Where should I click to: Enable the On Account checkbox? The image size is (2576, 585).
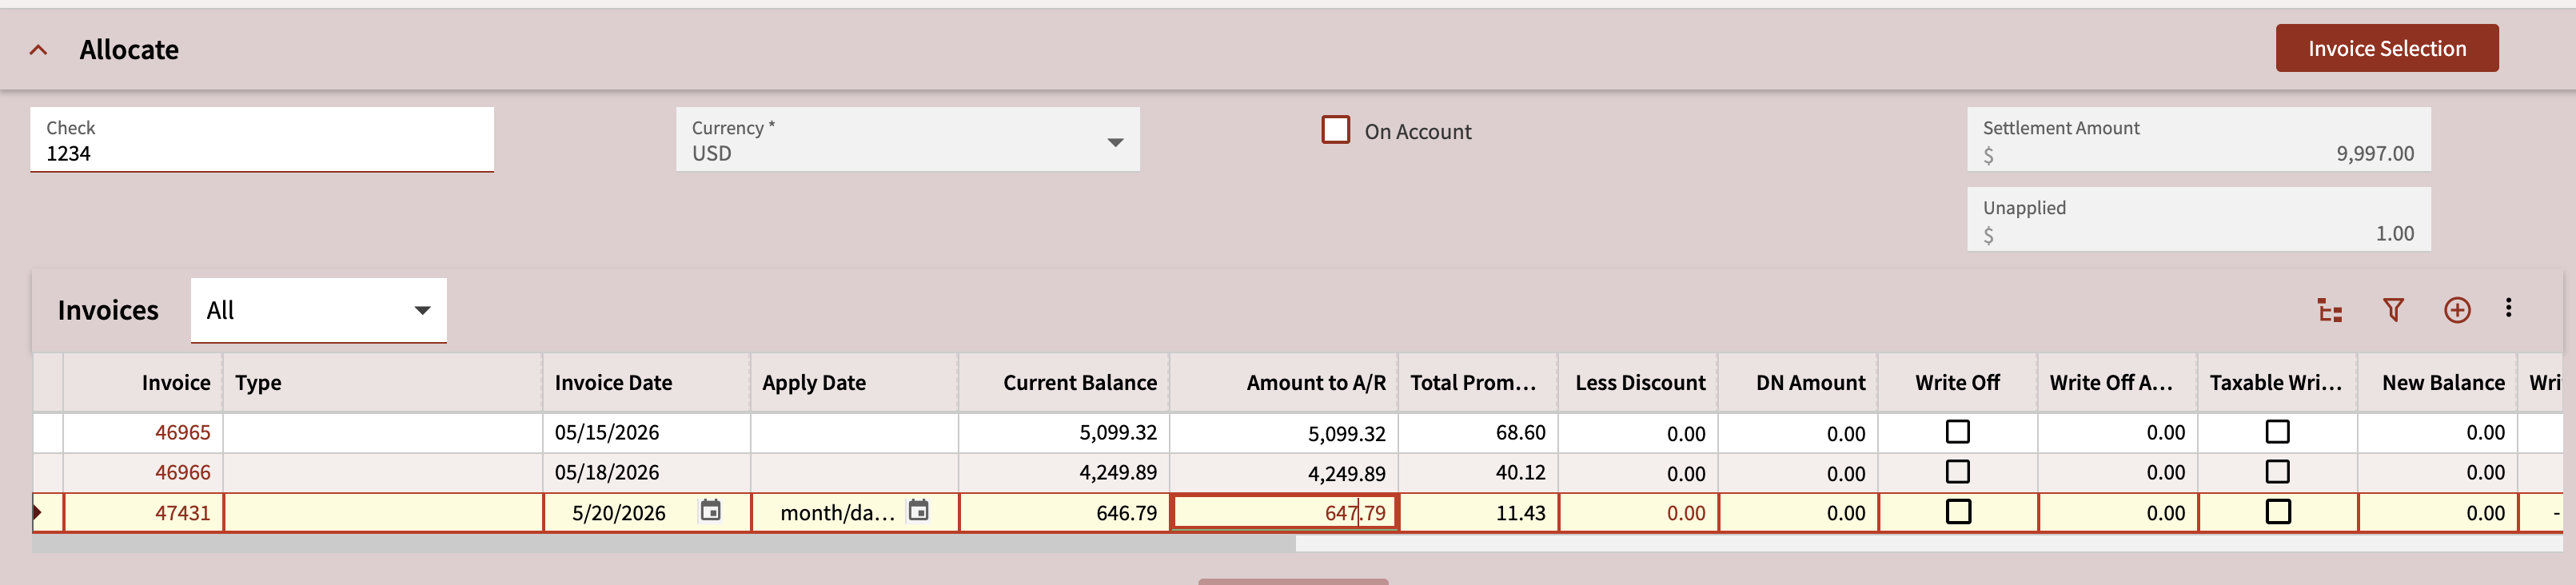pyautogui.click(x=1335, y=130)
